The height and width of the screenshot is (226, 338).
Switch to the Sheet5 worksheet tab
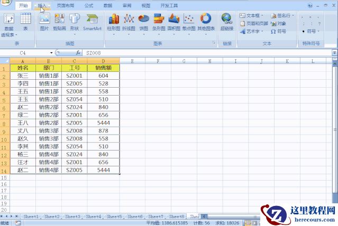point(114,216)
